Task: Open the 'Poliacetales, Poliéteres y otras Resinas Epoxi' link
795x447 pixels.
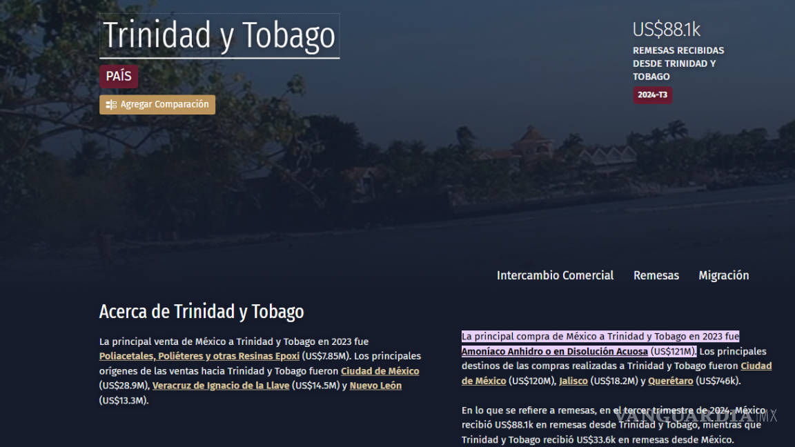Action: click(x=198, y=355)
